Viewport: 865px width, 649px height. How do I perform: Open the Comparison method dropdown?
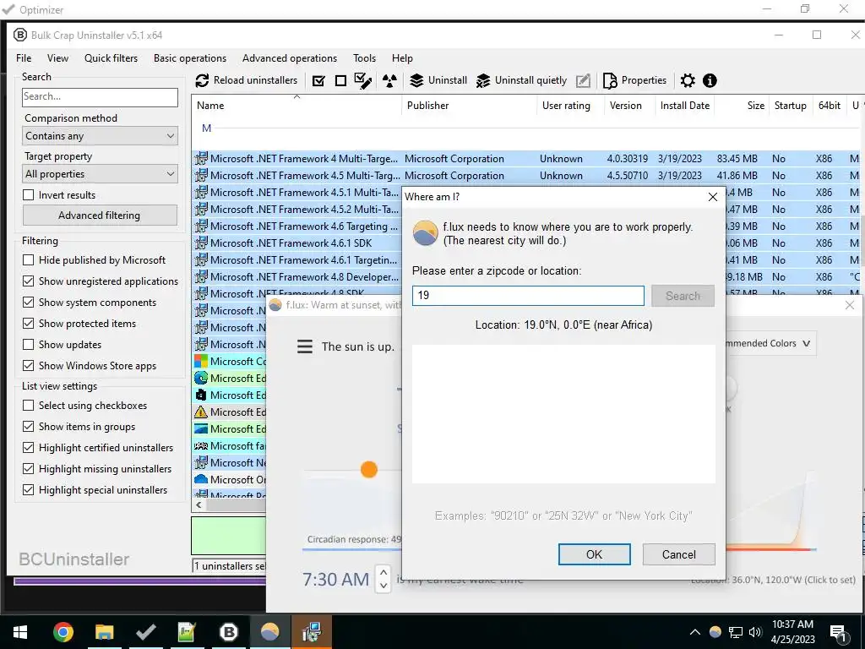(100, 136)
